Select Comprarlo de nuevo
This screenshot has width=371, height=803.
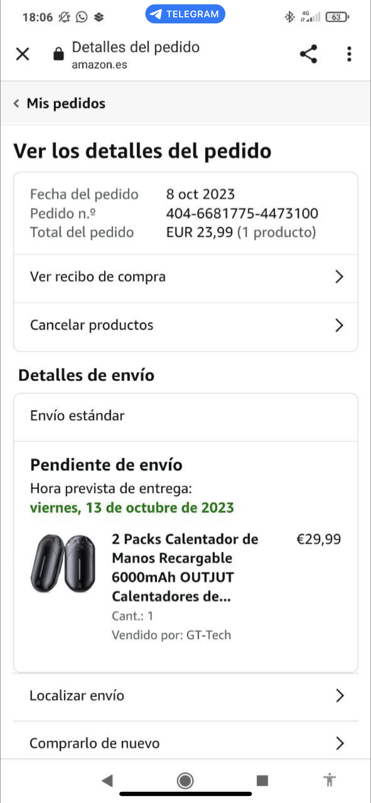[x=186, y=743]
